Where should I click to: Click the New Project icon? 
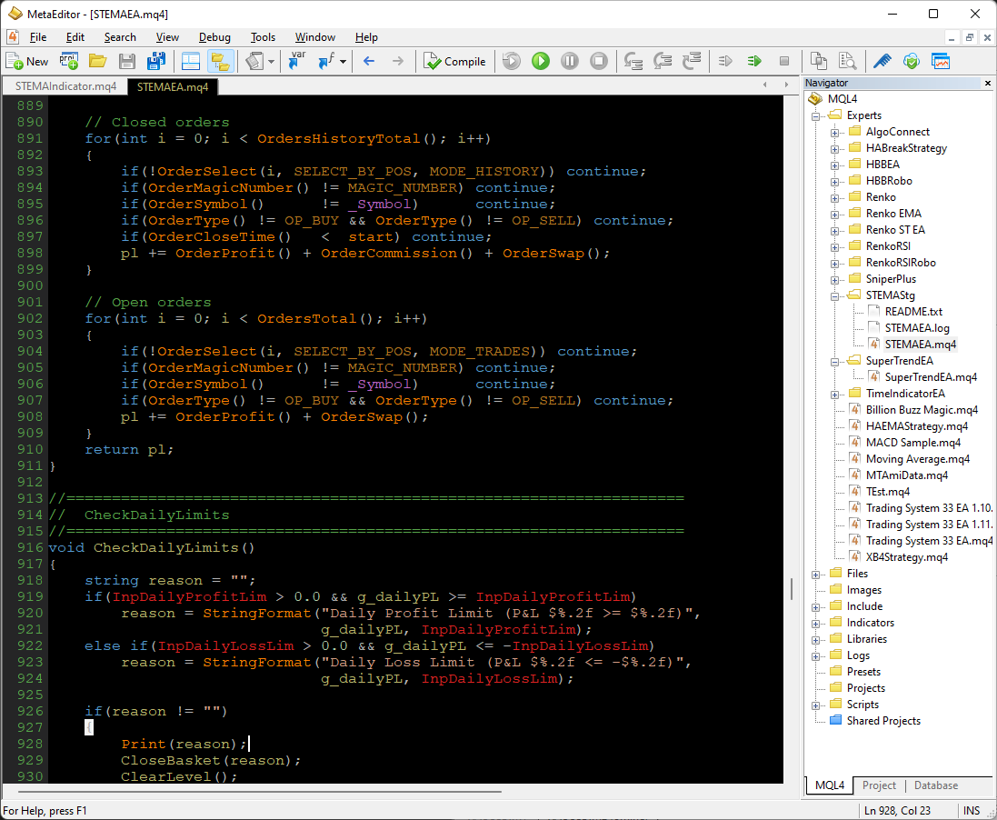[x=69, y=61]
